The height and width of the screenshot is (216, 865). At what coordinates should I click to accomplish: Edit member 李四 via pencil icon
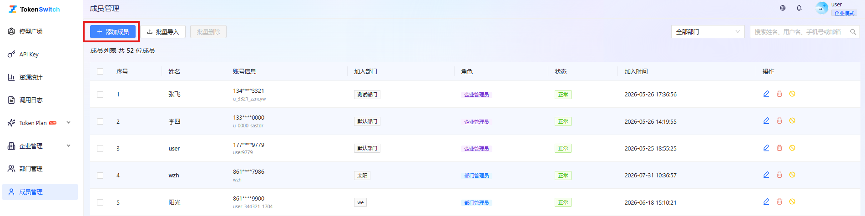tap(766, 121)
